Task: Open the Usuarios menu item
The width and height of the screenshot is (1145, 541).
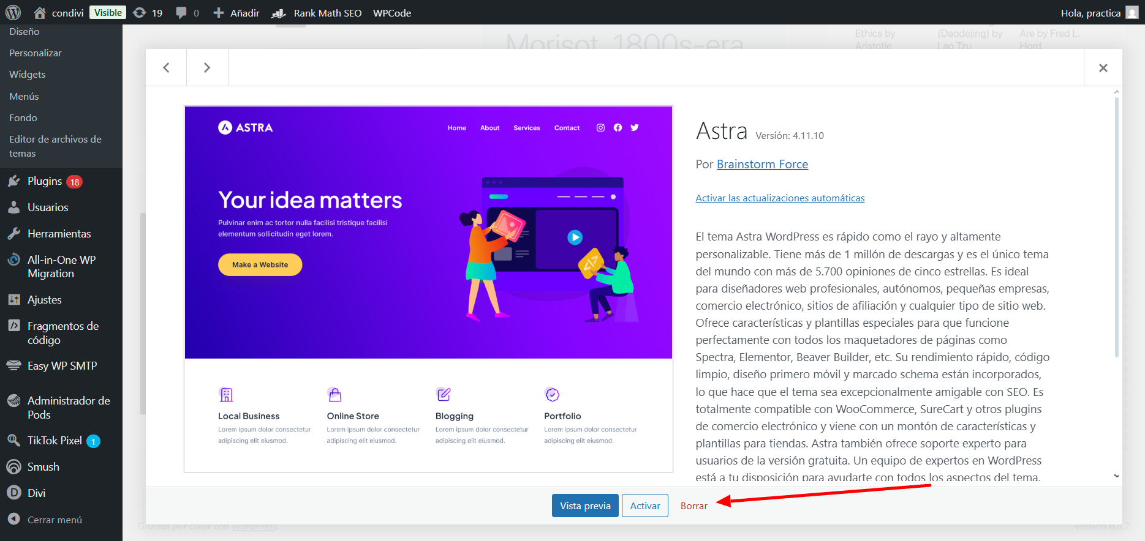Action: point(48,207)
